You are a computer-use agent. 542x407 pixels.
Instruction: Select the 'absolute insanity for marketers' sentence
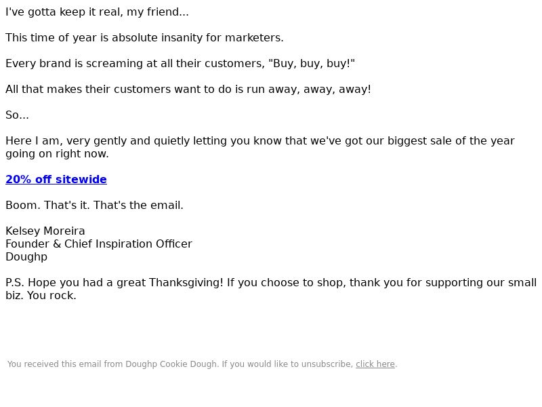point(144,37)
